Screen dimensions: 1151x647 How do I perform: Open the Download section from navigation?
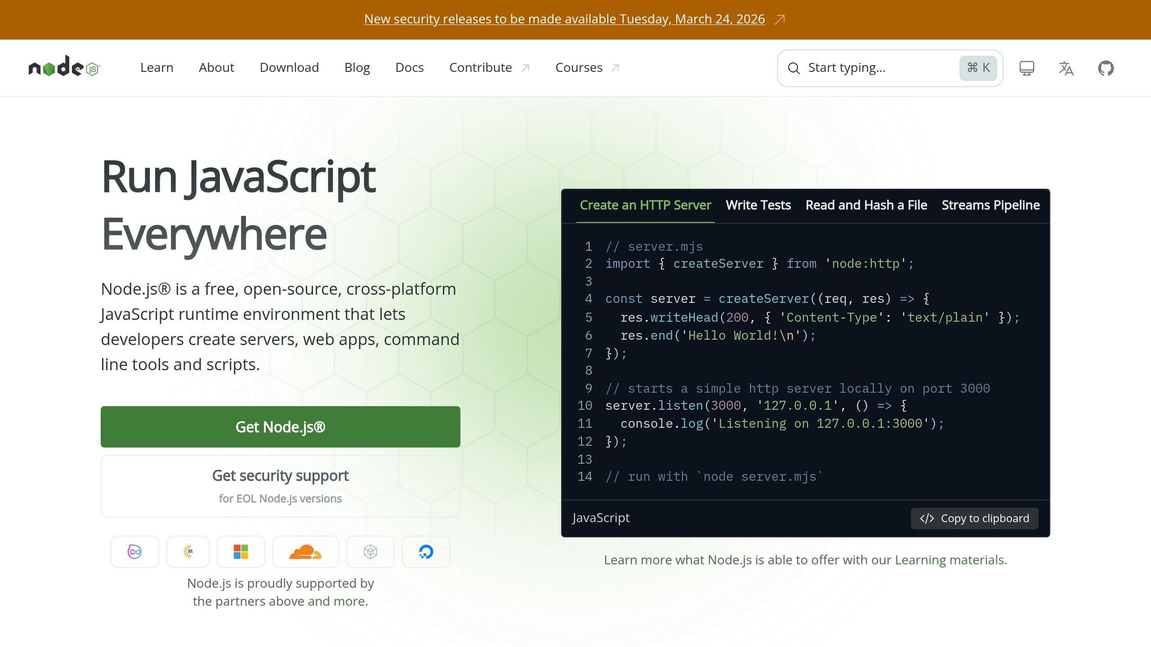289,67
